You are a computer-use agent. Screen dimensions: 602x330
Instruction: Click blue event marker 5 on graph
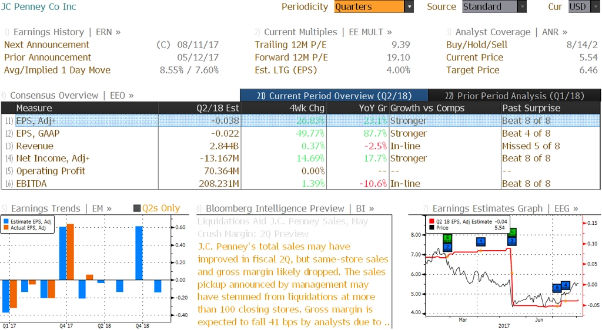557,288
